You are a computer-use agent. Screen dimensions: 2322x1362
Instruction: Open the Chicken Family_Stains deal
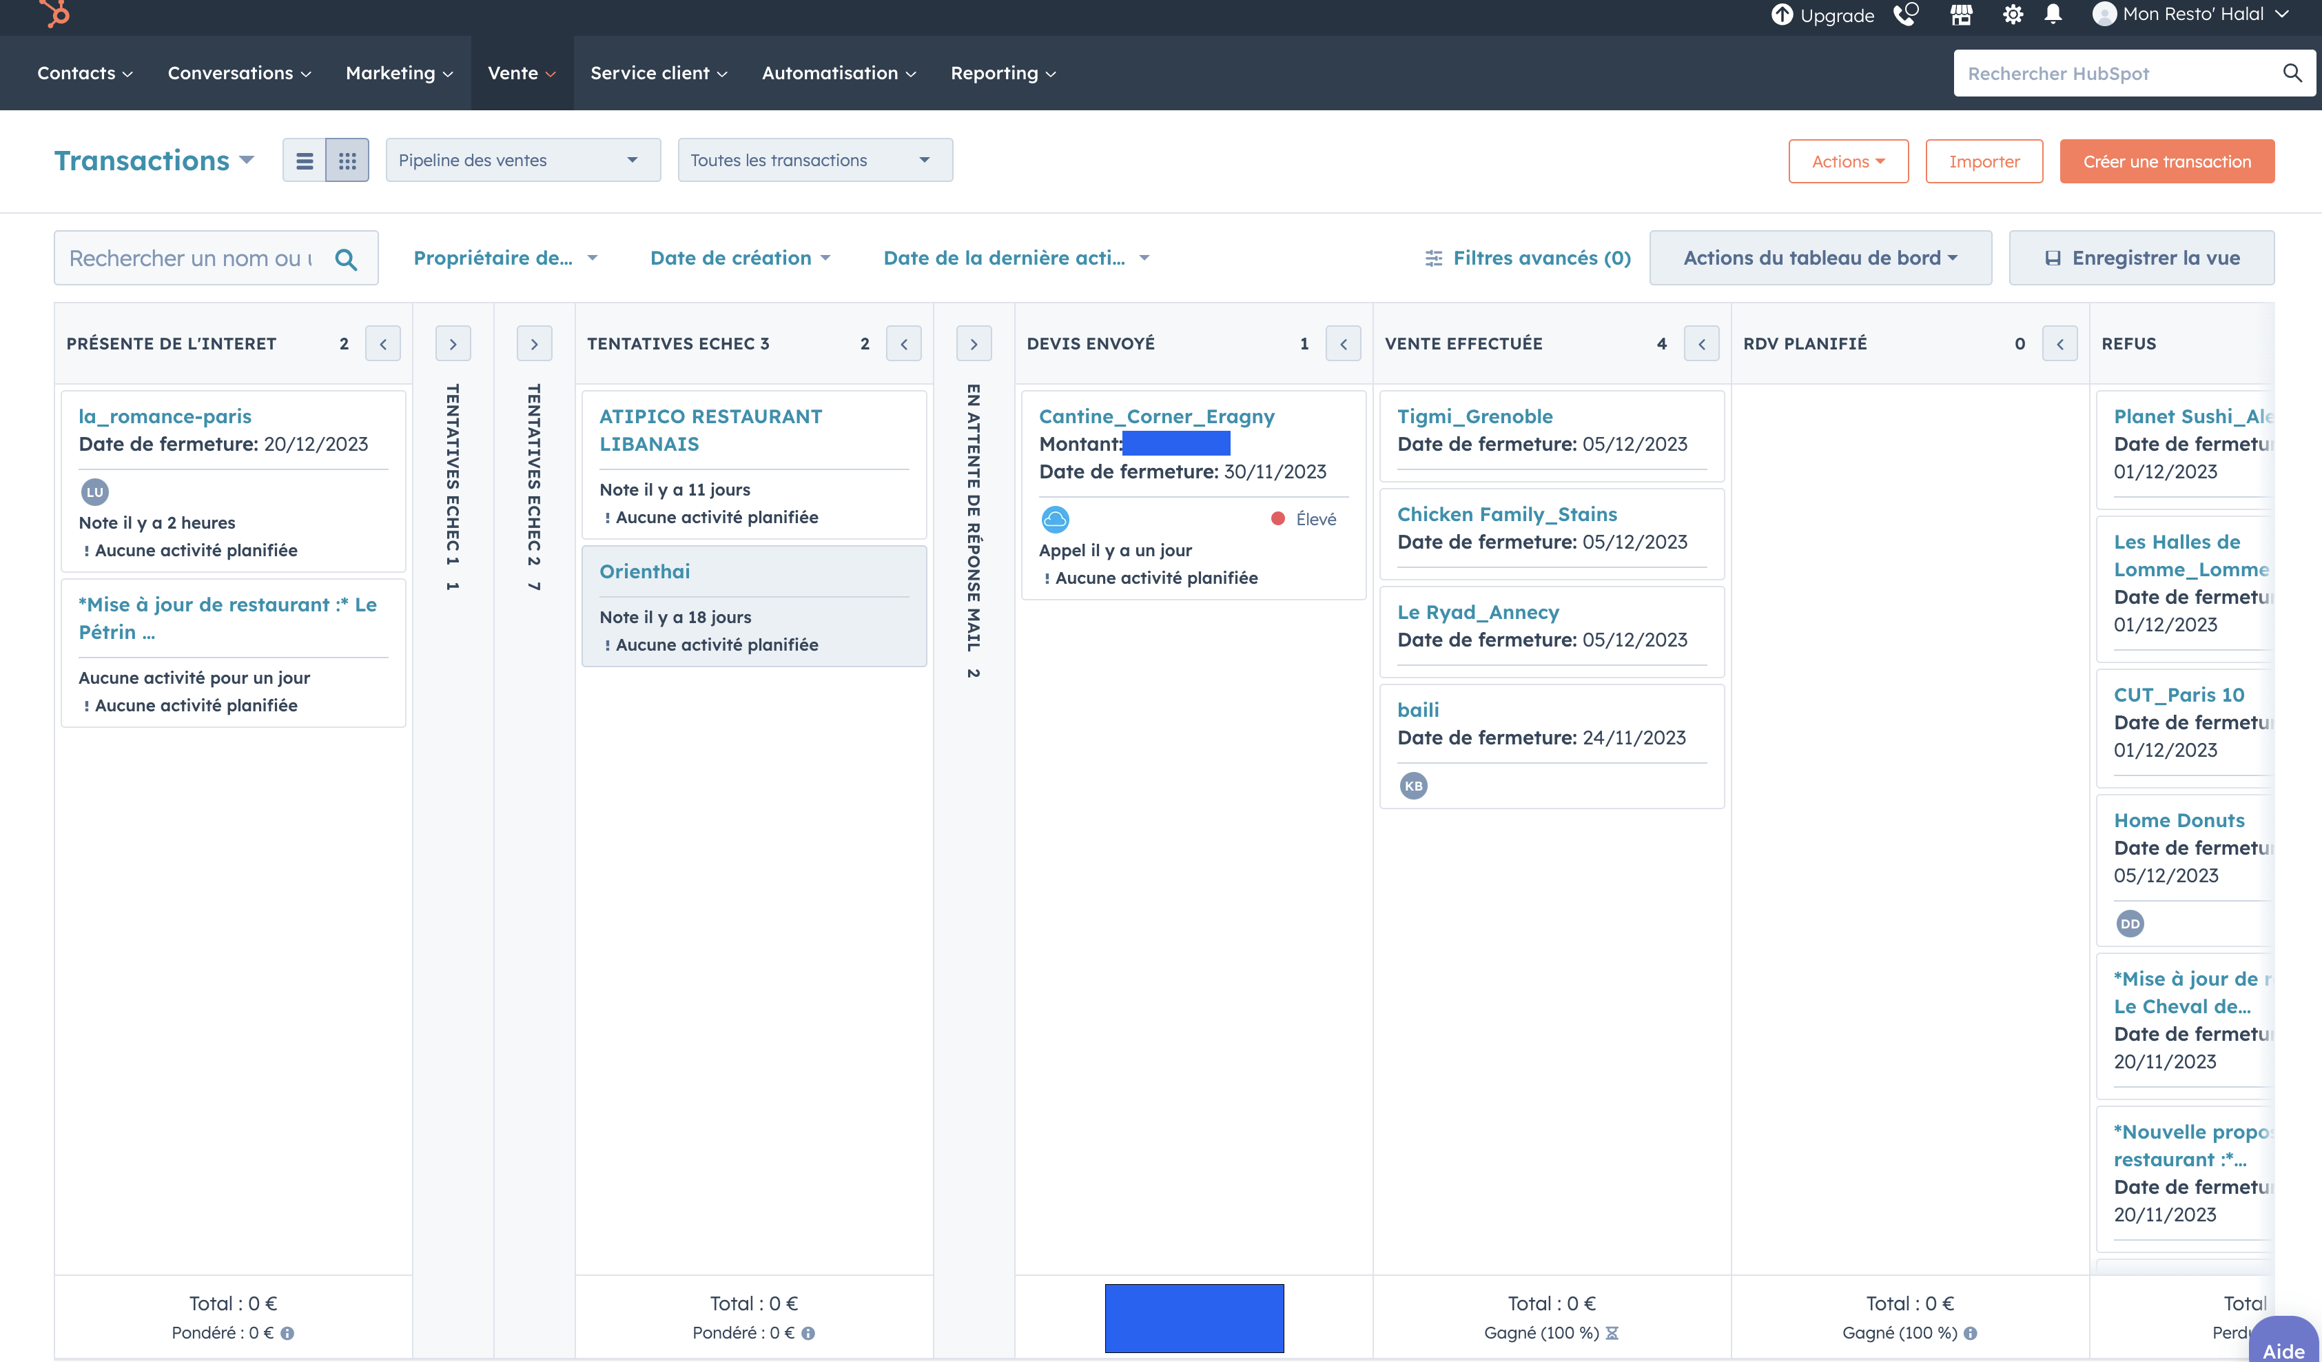pyautogui.click(x=1506, y=514)
